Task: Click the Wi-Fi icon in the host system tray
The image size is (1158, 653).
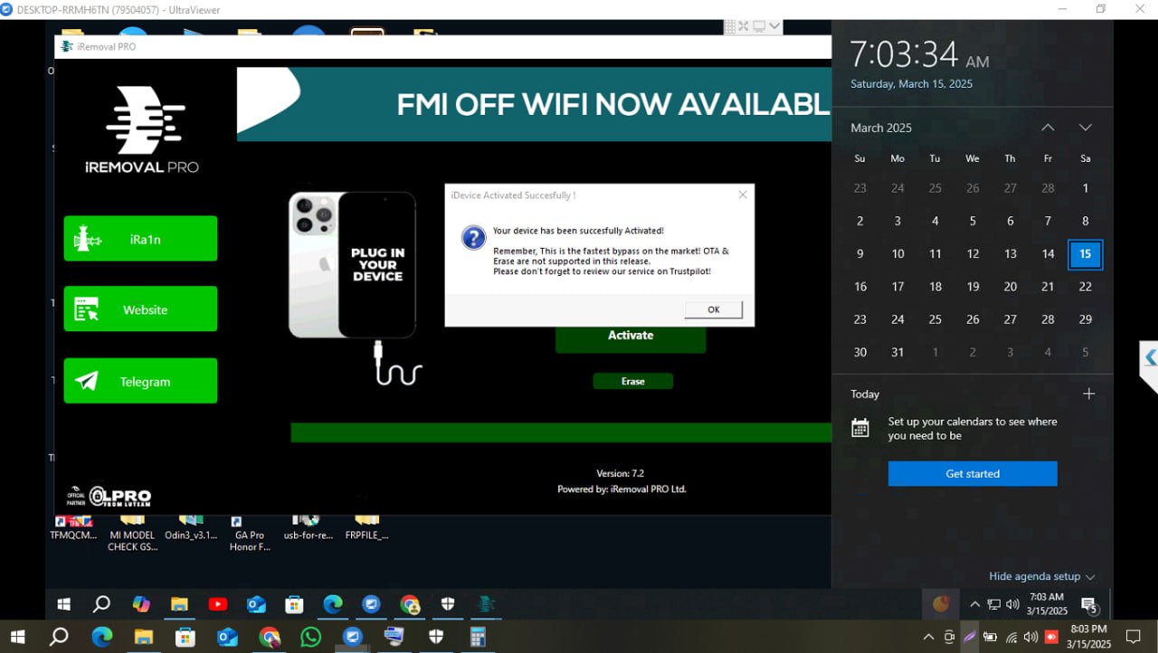Action: pos(1011,637)
